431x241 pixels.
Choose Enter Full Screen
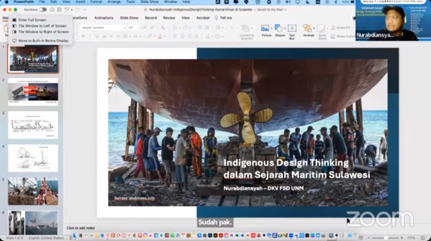32,20
